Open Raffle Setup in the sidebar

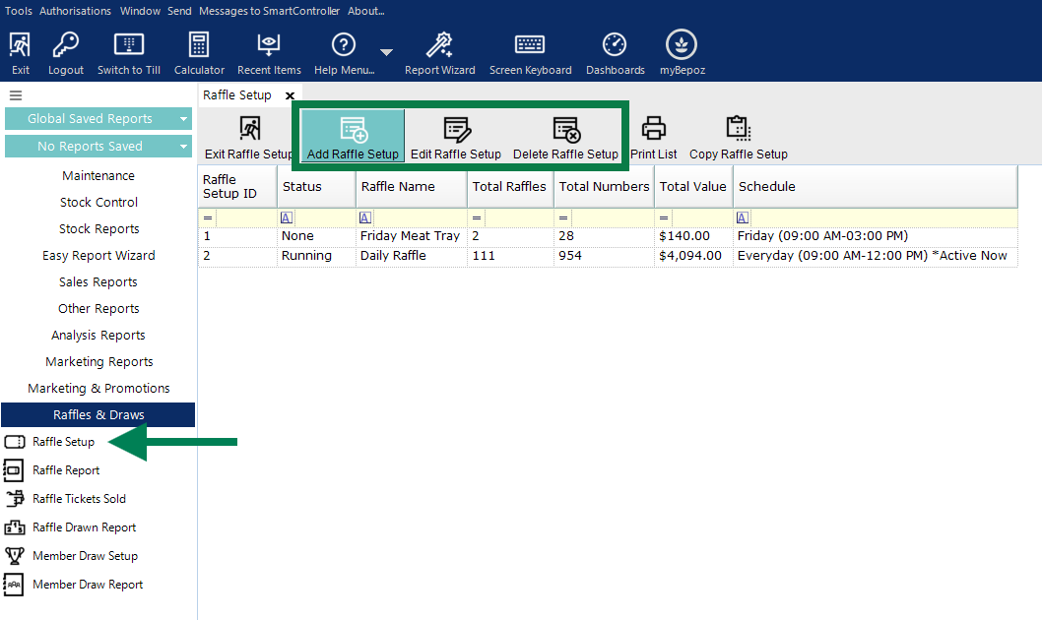tap(63, 442)
